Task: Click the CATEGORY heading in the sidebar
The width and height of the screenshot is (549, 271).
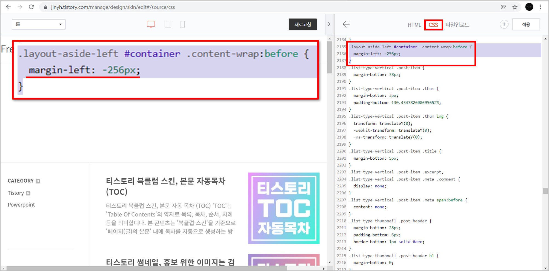Action: pos(21,181)
